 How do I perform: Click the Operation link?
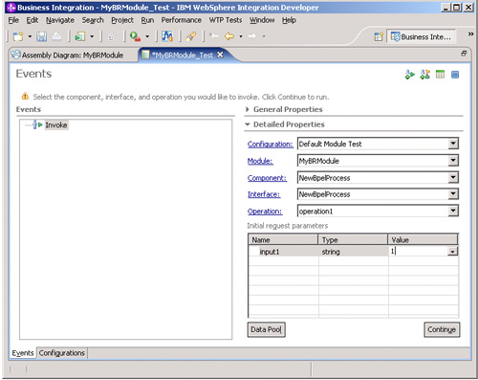click(265, 212)
